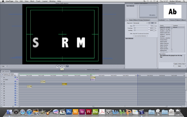The width and height of the screenshot is (187, 117).
Task: Open Finder from the dock
Action: coord(9,112)
